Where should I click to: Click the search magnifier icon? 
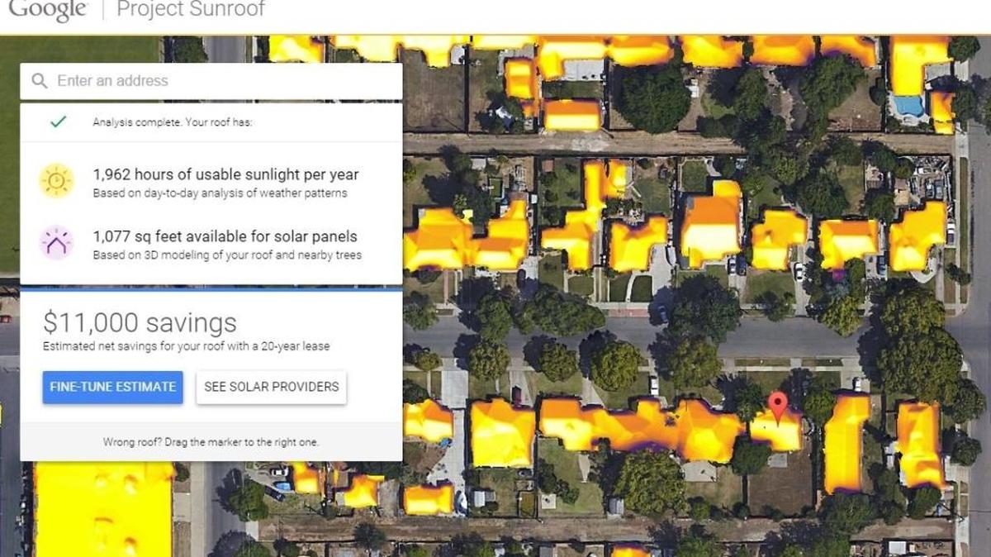(x=39, y=81)
